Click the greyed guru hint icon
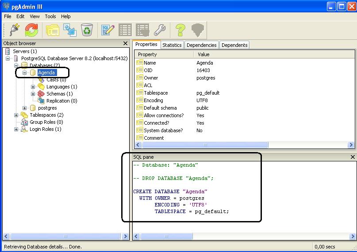Screen dimensions: 357x252 pos(198,30)
